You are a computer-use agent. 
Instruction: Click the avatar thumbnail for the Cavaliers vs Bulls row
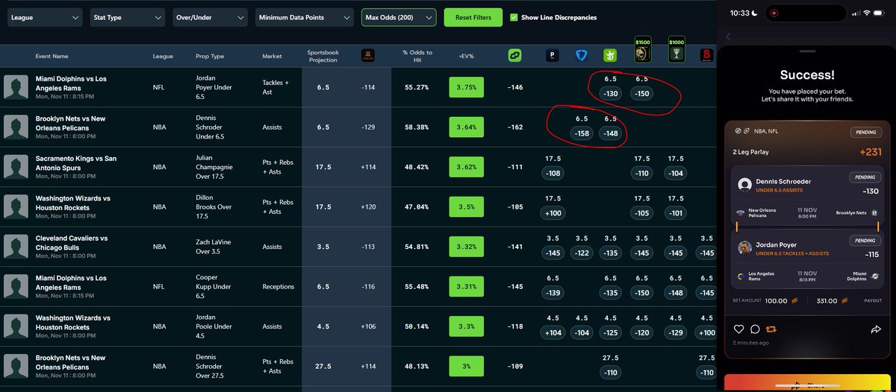(15, 247)
